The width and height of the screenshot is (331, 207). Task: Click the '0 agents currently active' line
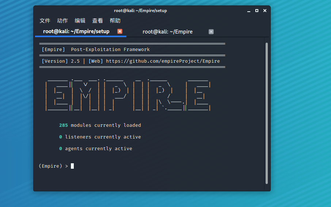coord(96,149)
